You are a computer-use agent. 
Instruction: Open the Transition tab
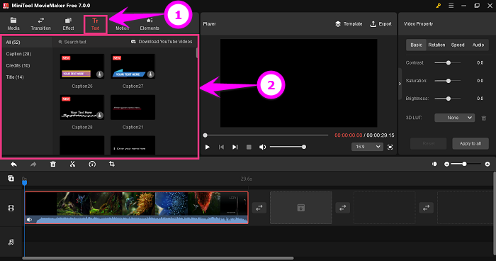(x=40, y=24)
